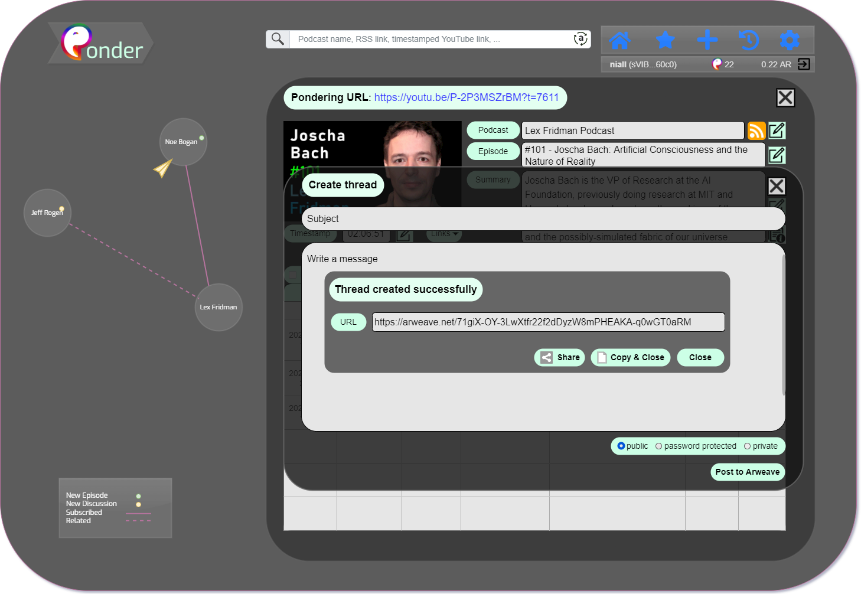The height and width of the screenshot is (594, 861).
Task: Select the Lex Fridman graph node
Action: click(x=218, y=307)
